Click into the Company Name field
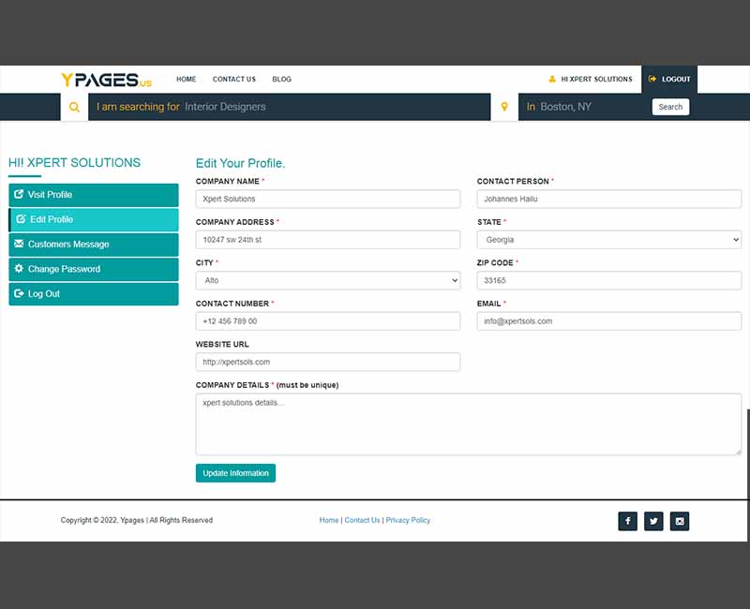The width and height of the screenshot is (750, 609). (327, 199)
